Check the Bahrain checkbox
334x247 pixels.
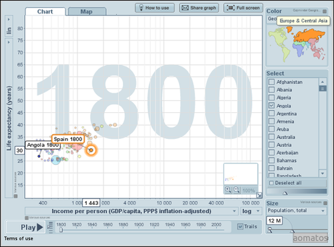click(271, 168)
